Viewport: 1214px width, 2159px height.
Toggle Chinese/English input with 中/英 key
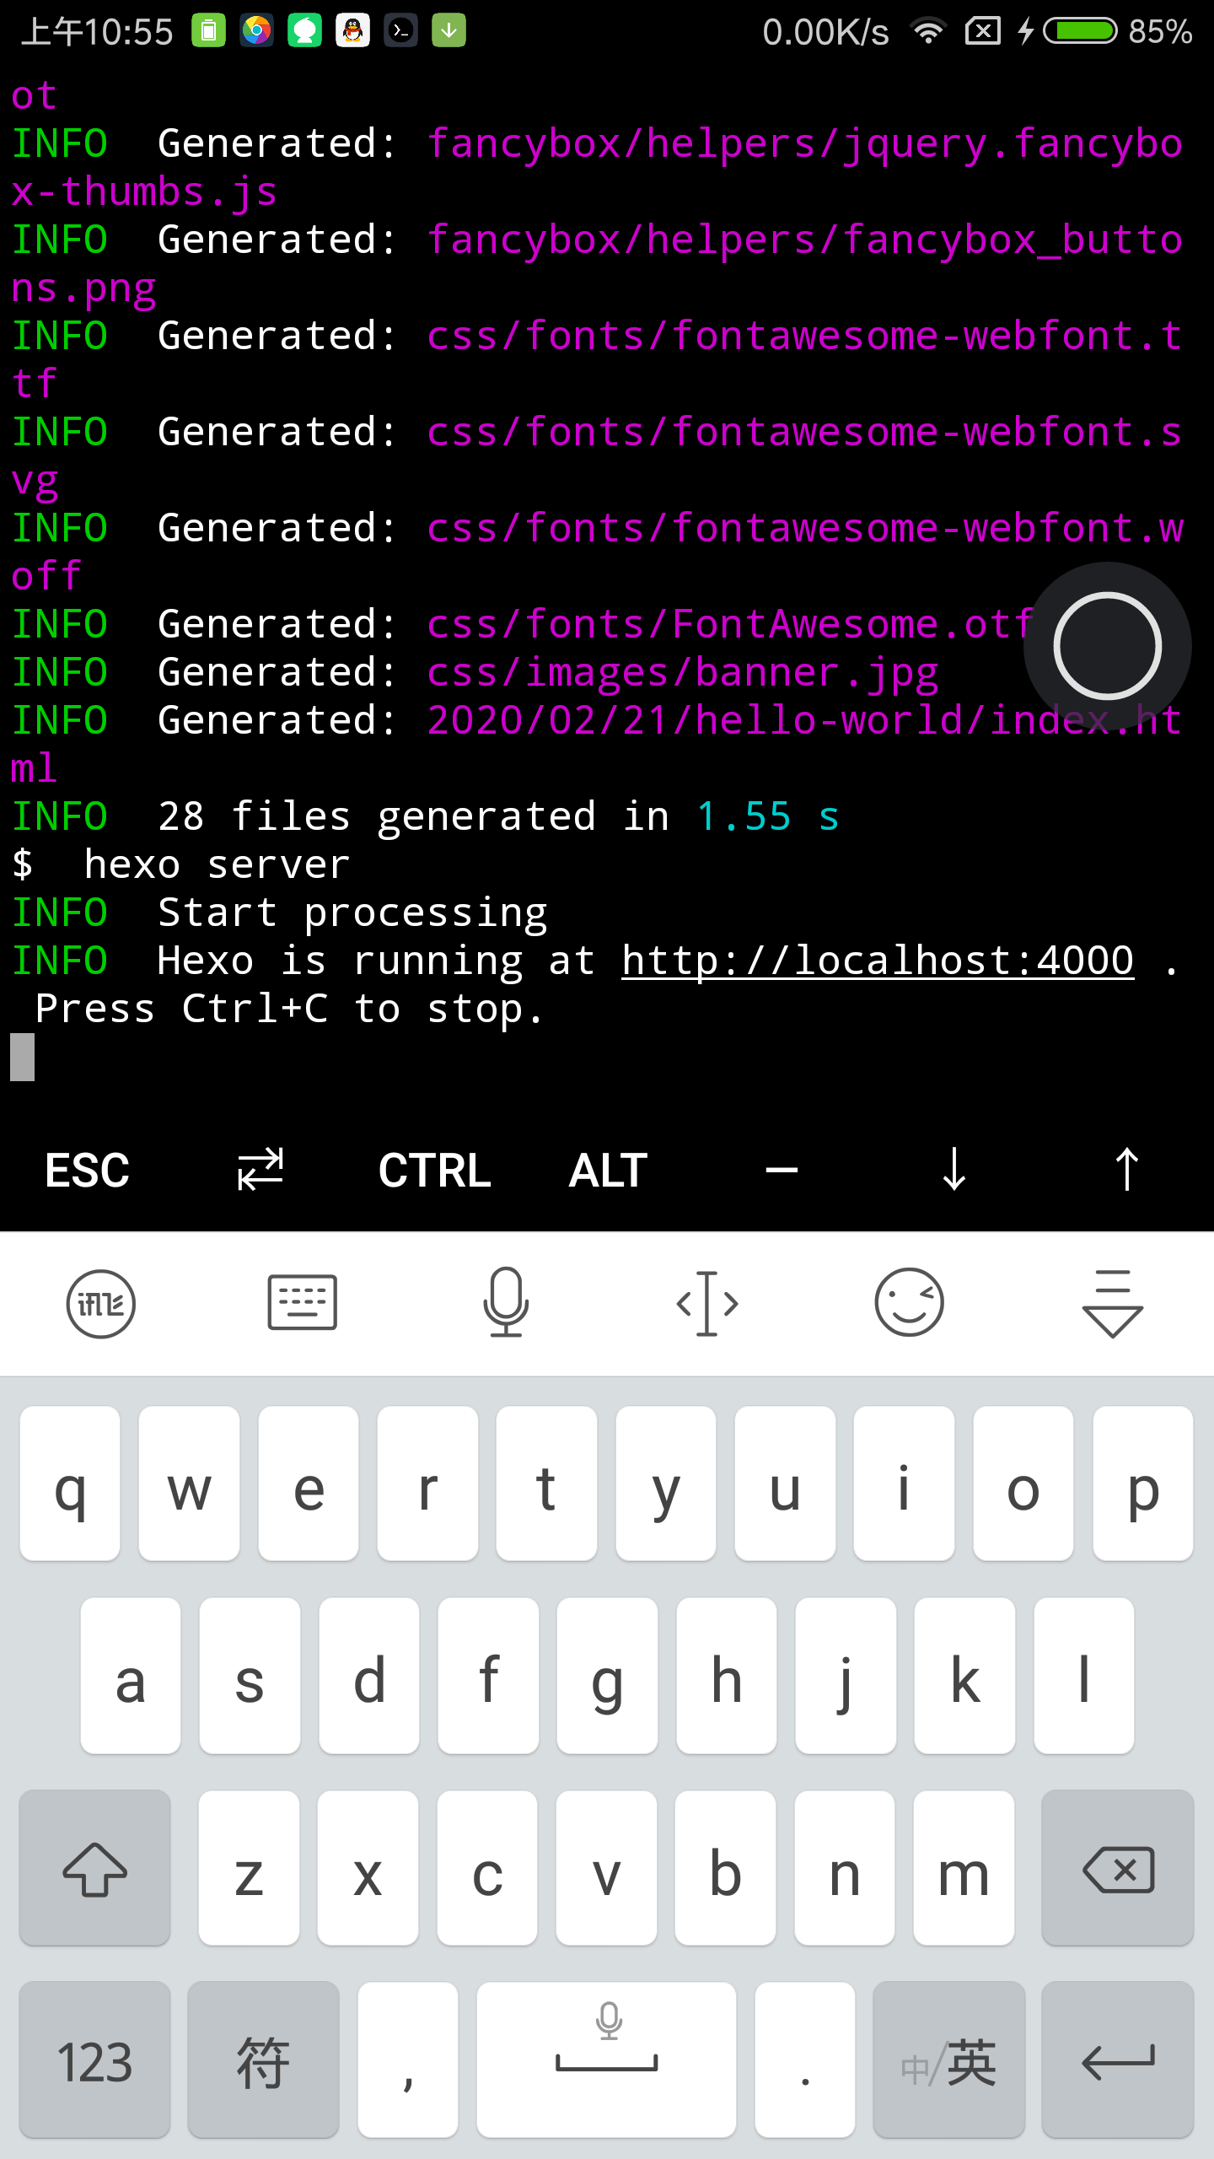tap(949, 2060)
